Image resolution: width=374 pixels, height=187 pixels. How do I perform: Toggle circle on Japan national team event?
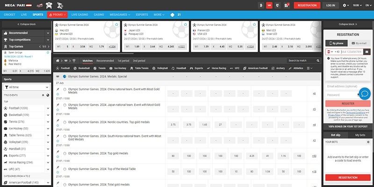click(x=65, y=105)
